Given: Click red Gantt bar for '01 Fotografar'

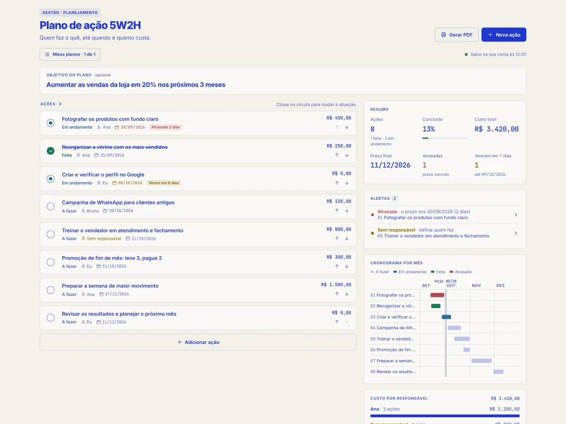Looking at the screenshot, I should [x=437, y=295].
